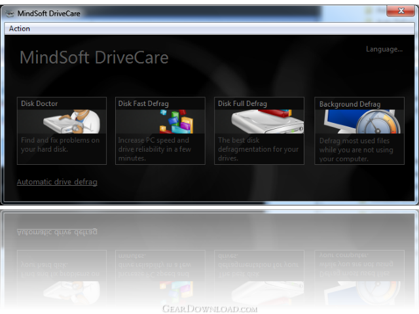The image size is (419, 314).
Task: Click the Disk Fast Defrag colored blocks icon
Action: (x=176, y=122)
